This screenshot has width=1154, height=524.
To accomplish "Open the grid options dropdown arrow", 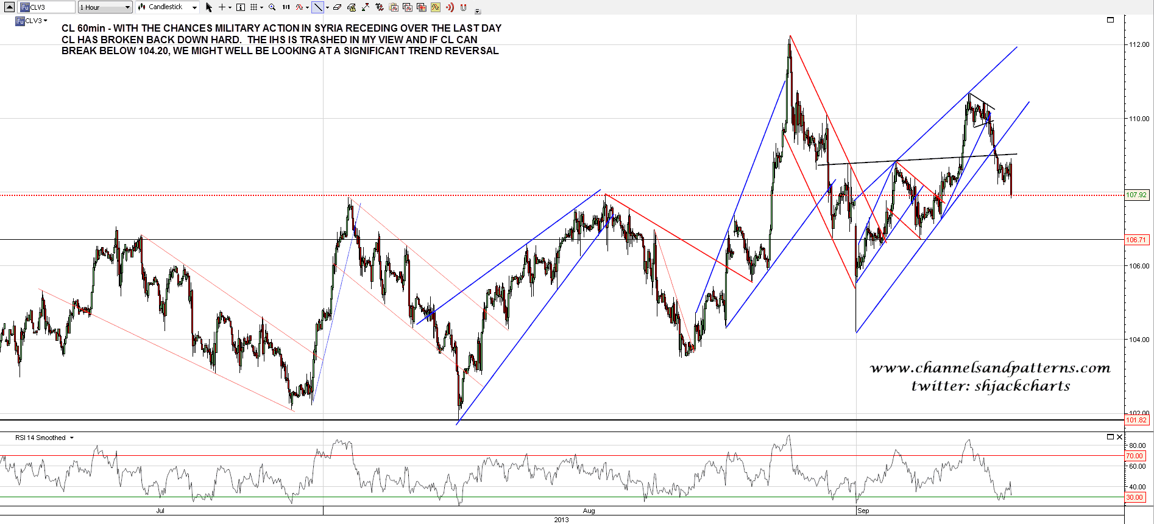I will 261,7.
